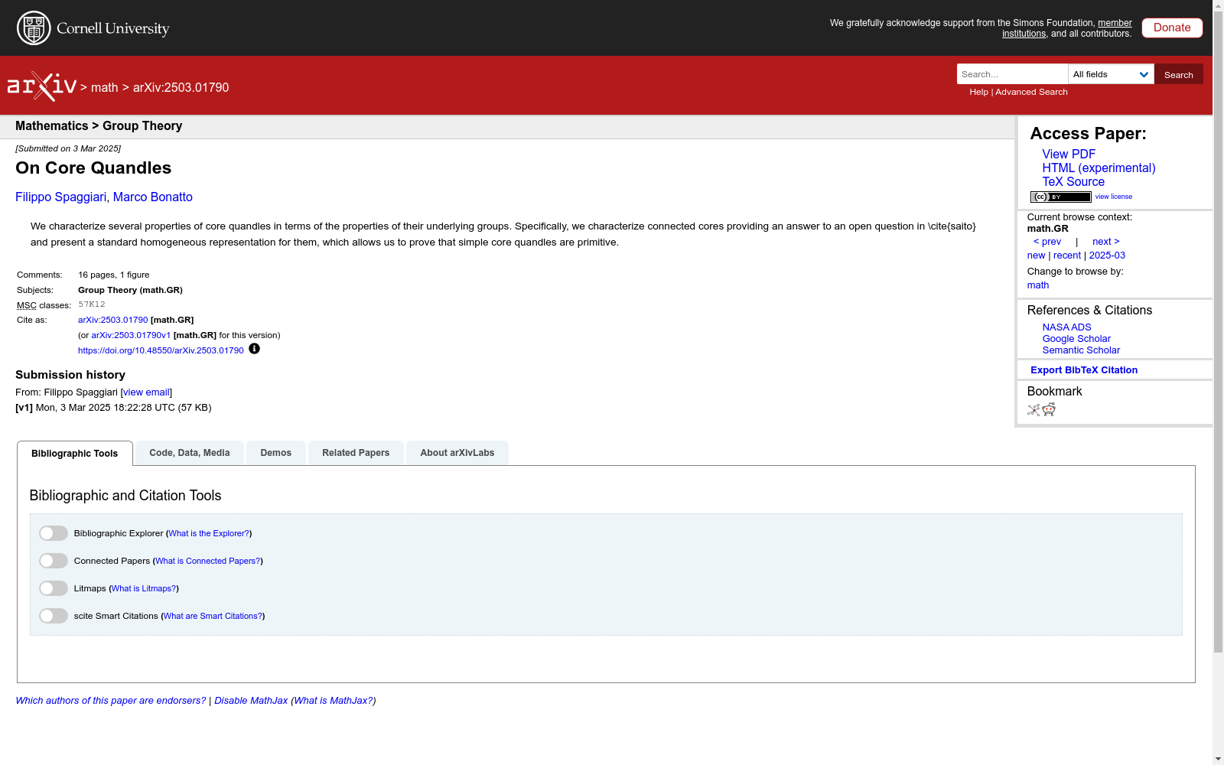Browse by math category link
The width and height of the screenshot is (1224, 765).
(1038, 285)
